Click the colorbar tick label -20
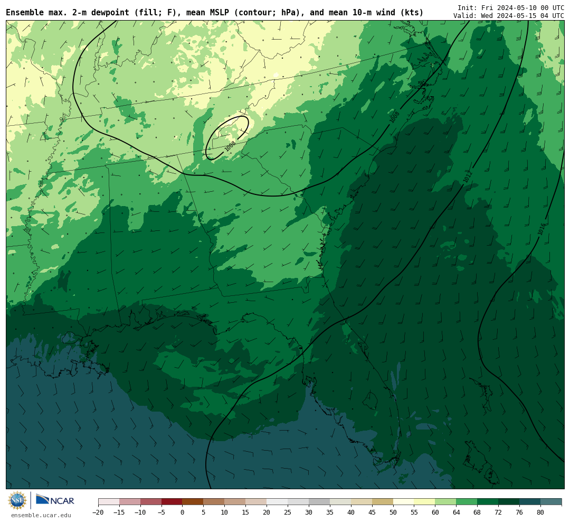The image size is (570, 522). point(98,512)
